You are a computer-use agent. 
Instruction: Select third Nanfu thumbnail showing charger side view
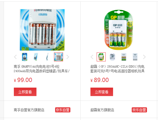click(x=47, y=57)
